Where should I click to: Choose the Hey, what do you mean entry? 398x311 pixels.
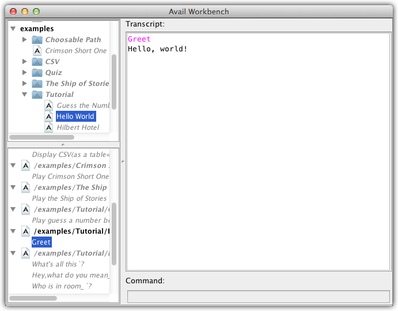click(x=71, y=275)
